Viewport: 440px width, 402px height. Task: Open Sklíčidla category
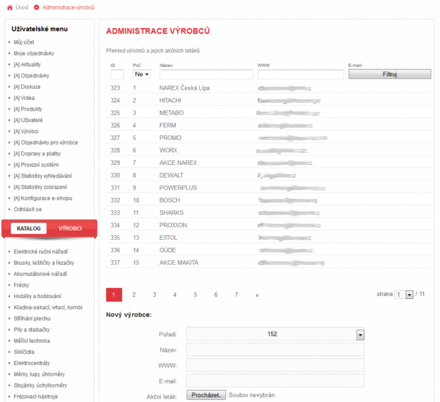pyautogui.click(x=24, y=352)
